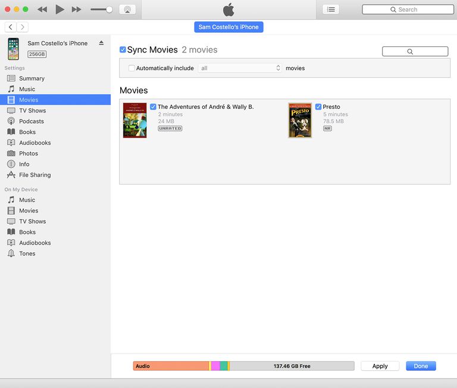The width and height of the screenshot is (457, 388).
Task: Click the Apply button
Action: point(380,366)
